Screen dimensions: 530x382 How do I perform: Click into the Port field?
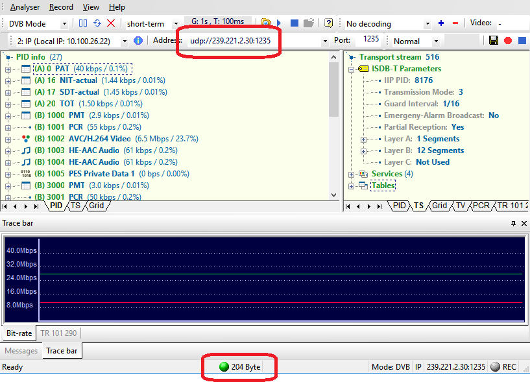click(368, 39)
